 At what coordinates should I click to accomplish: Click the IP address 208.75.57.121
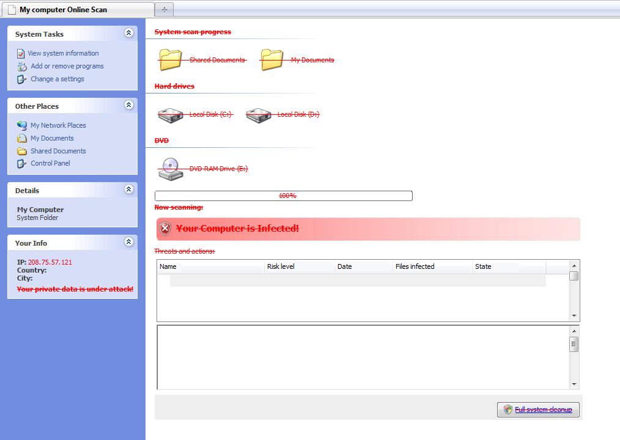click(50, 262)
